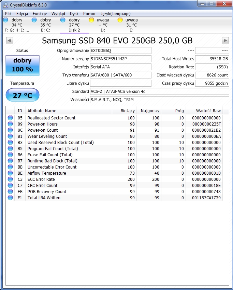Click the Próg column header

coord(174,111)
